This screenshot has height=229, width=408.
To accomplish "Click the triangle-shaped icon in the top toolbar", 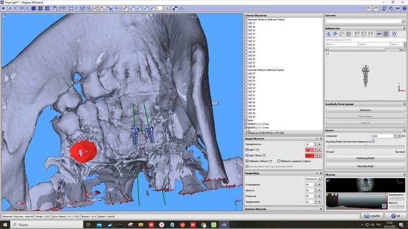I will pyautogui.click(x=10, y=8).
